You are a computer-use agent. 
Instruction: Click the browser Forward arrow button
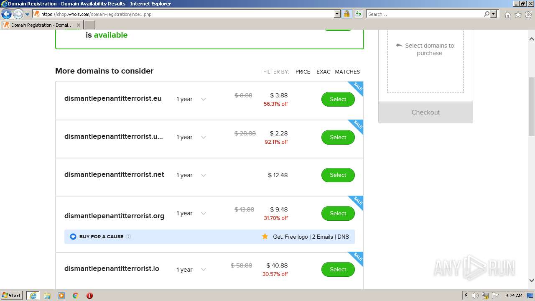[18, 14]
